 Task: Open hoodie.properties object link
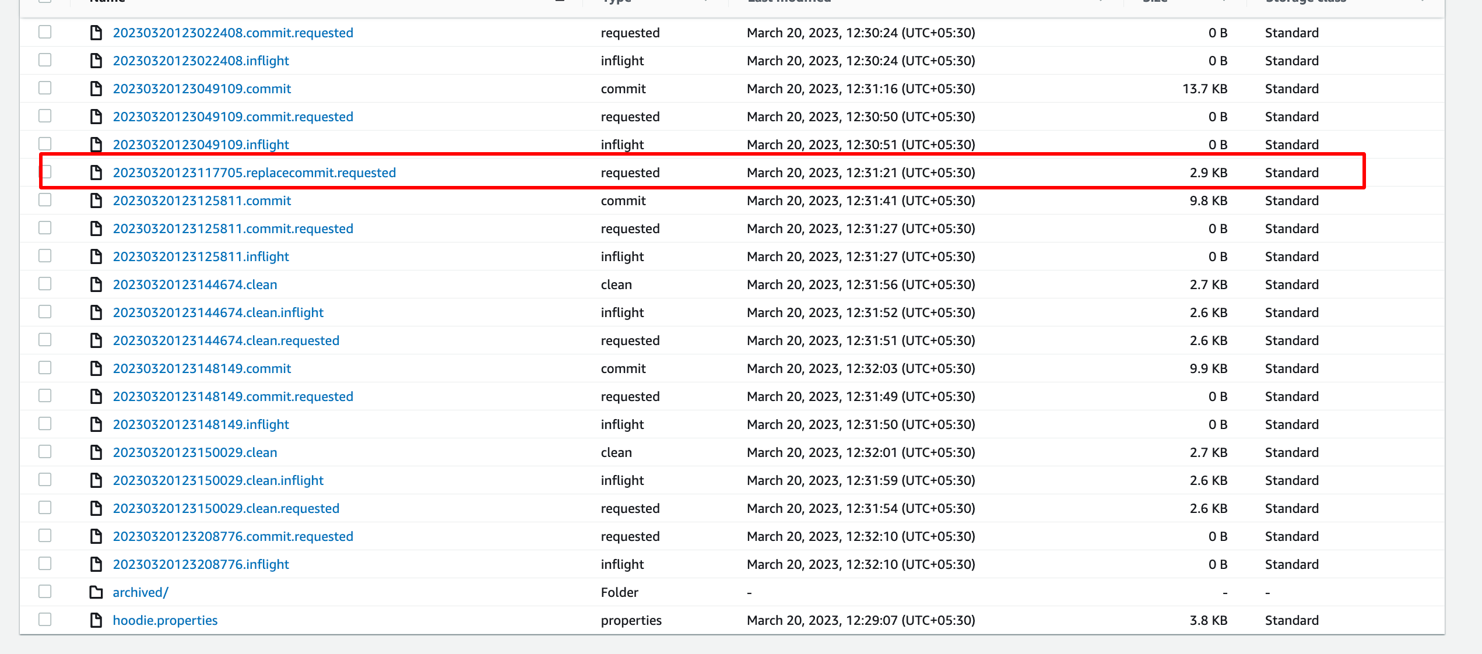pos(165,620)
